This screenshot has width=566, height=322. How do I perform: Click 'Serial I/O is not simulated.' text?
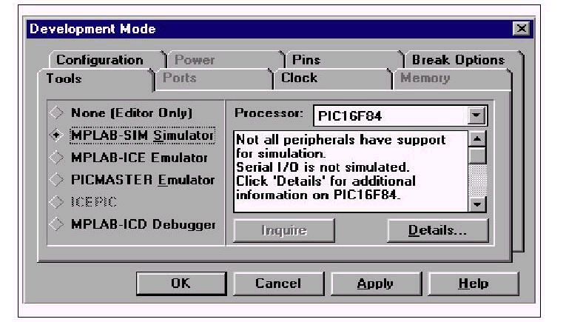click(x=323, y=167)
